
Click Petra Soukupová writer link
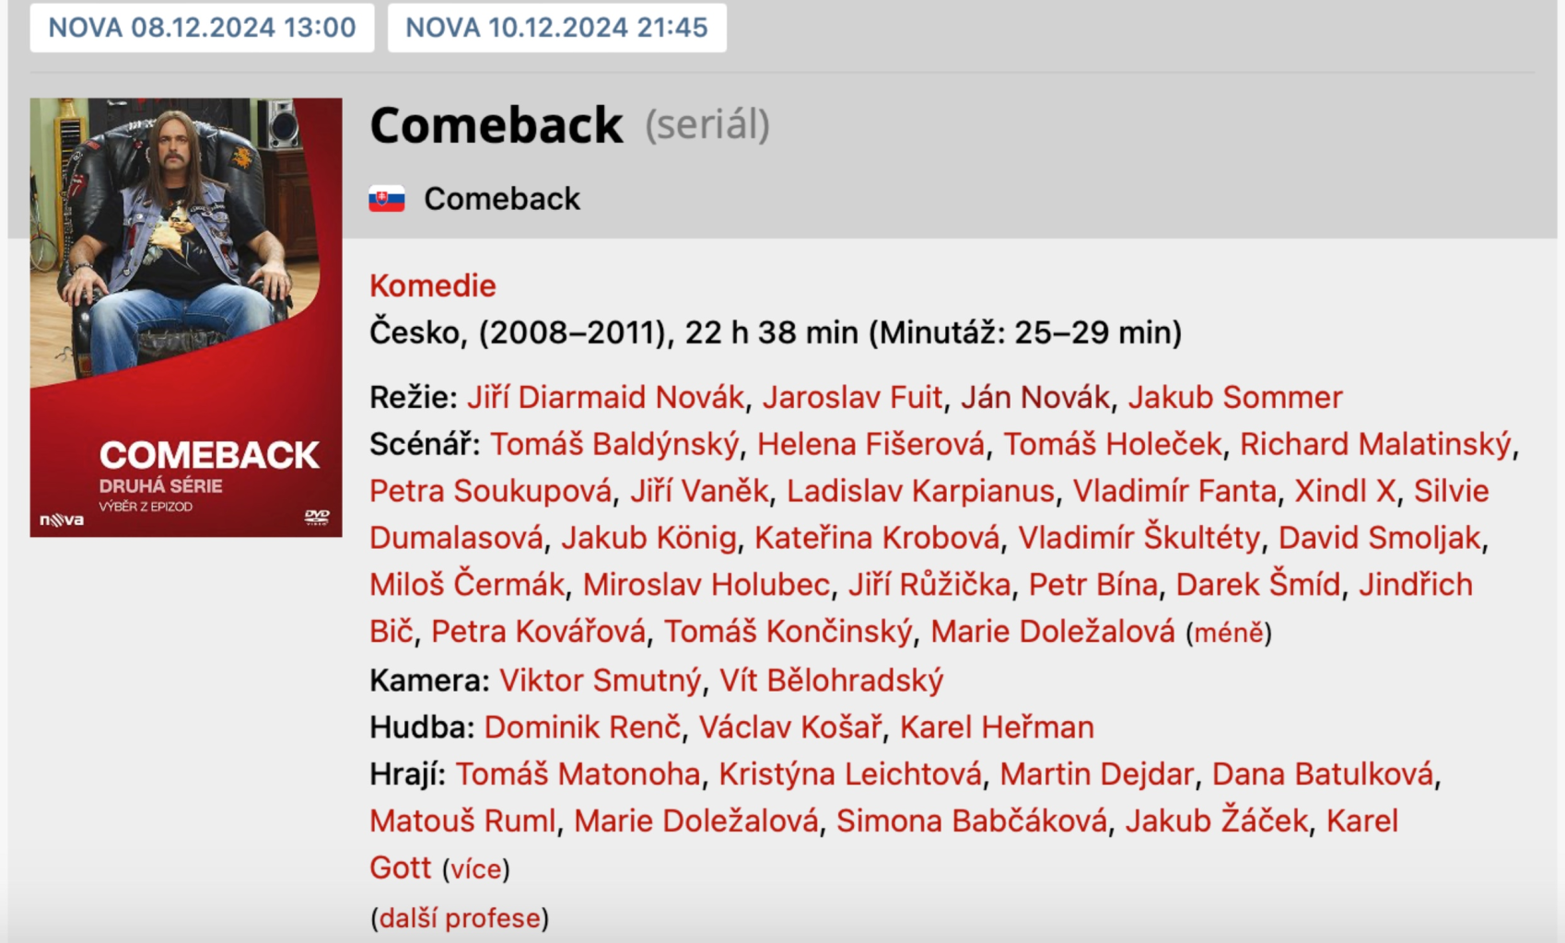coord(490,491)
